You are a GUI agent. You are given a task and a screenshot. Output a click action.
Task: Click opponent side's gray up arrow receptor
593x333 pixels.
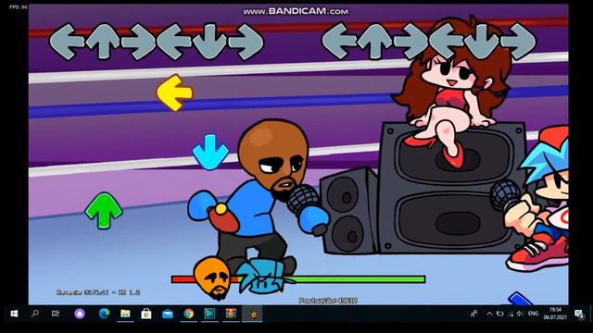[x=103, y=42]
